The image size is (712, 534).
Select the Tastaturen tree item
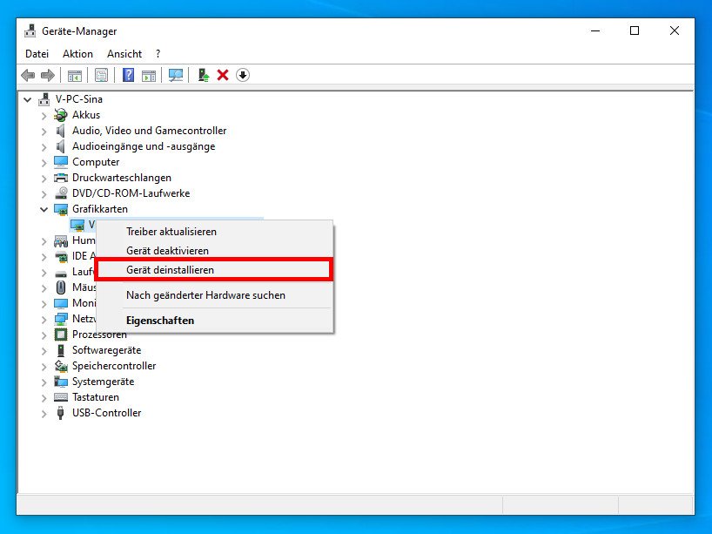[95, 397]
